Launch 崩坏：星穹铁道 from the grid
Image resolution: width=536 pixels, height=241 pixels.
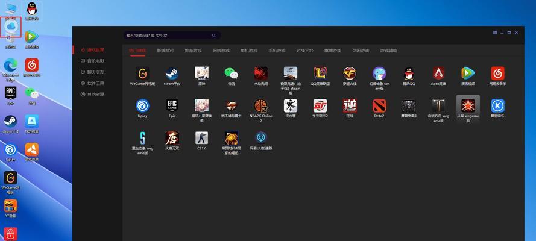pyautogui.click(x=202, y=106)
